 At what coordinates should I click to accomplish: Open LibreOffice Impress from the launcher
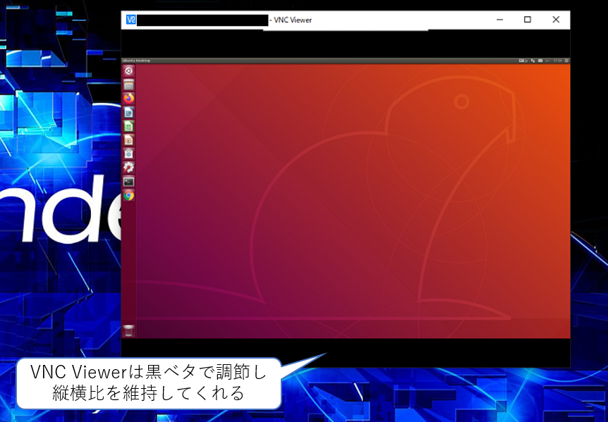129,139
